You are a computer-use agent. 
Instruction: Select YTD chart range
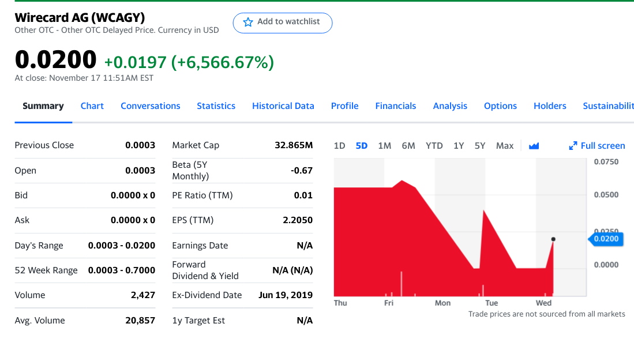click(x=434, y=146)
